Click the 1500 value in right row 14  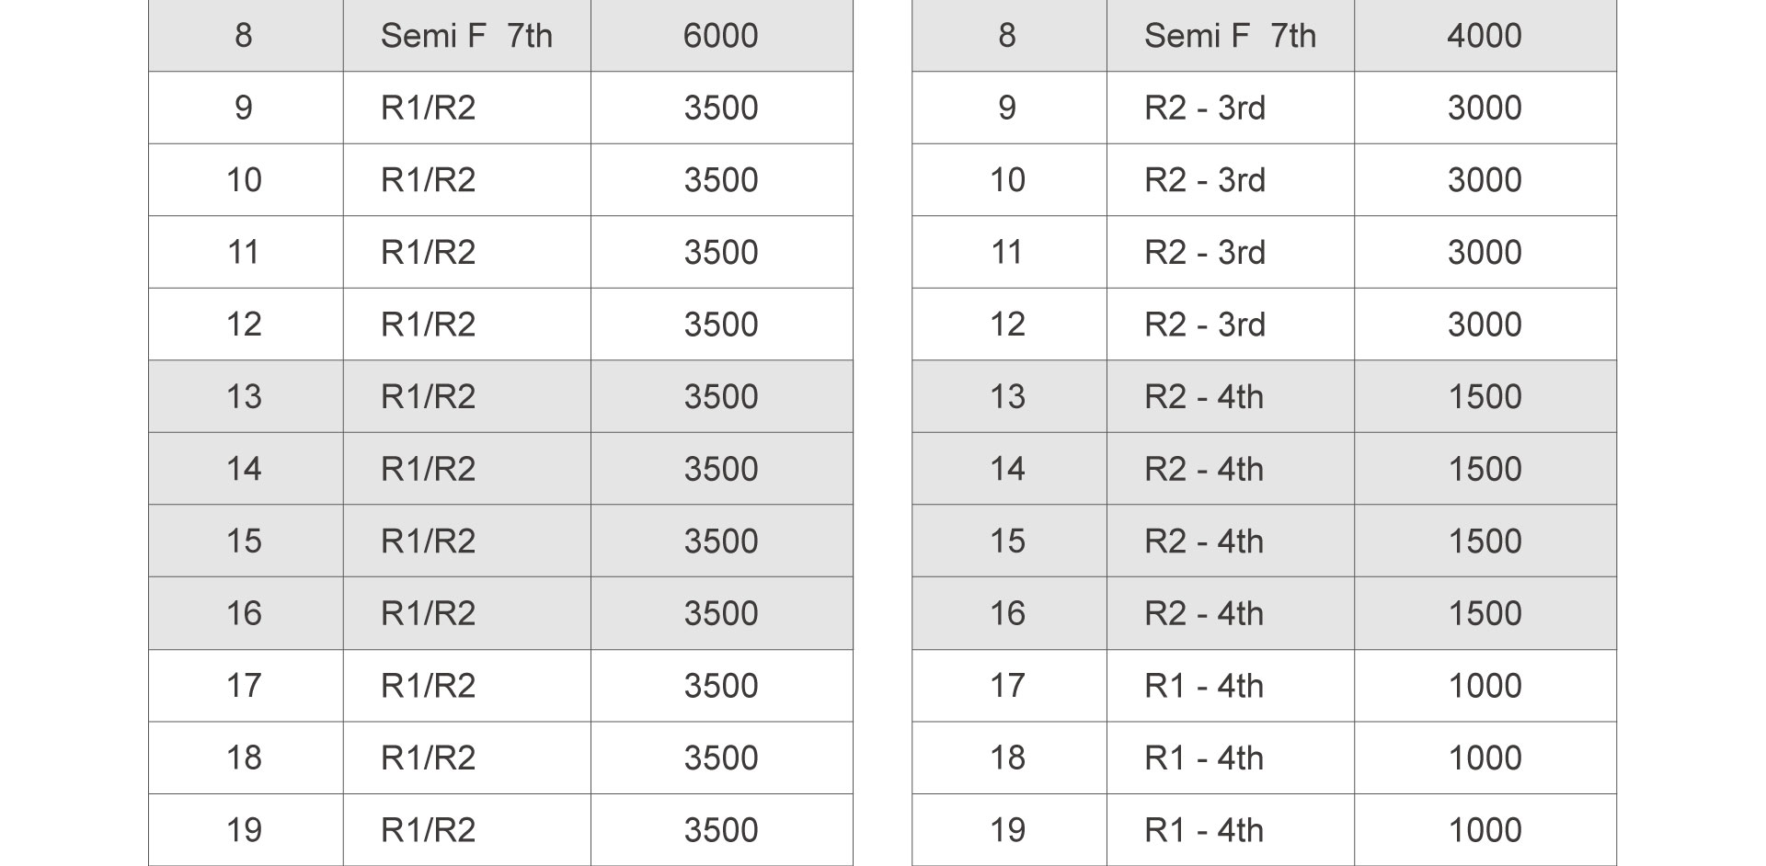(1485, 469)
